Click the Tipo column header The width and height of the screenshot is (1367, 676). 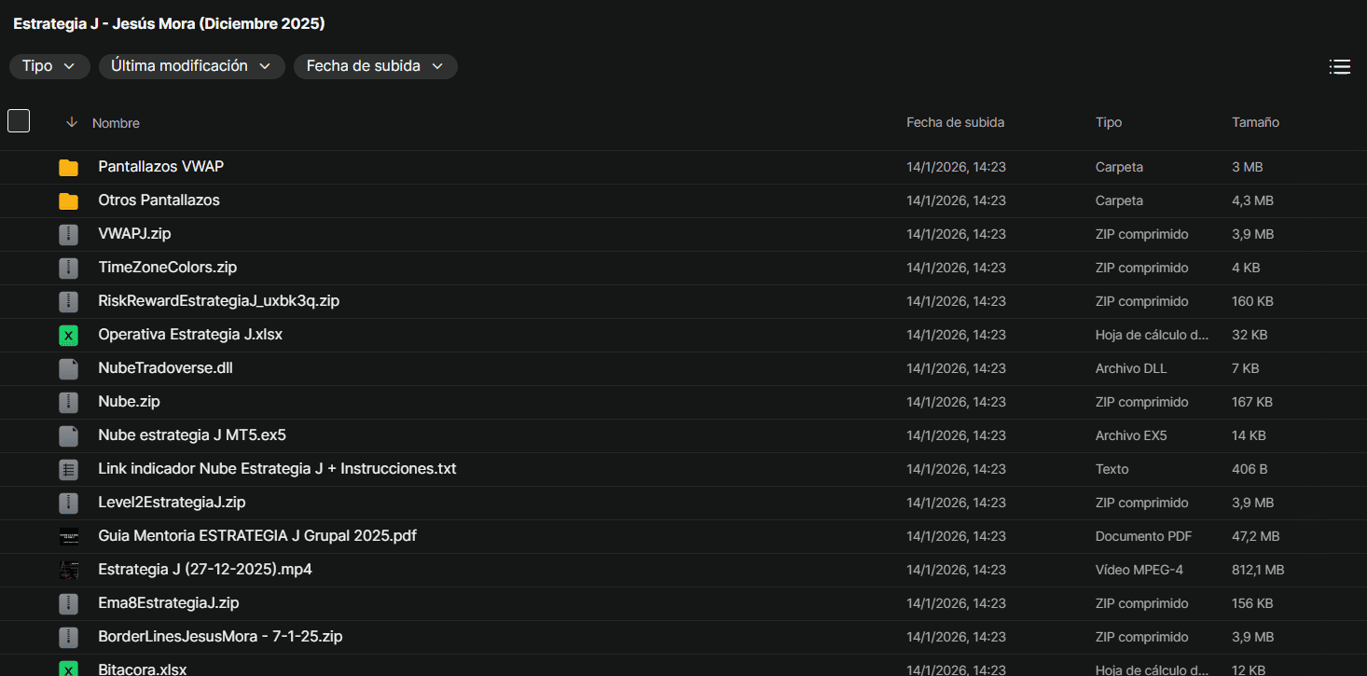[x=1109, y=122]
